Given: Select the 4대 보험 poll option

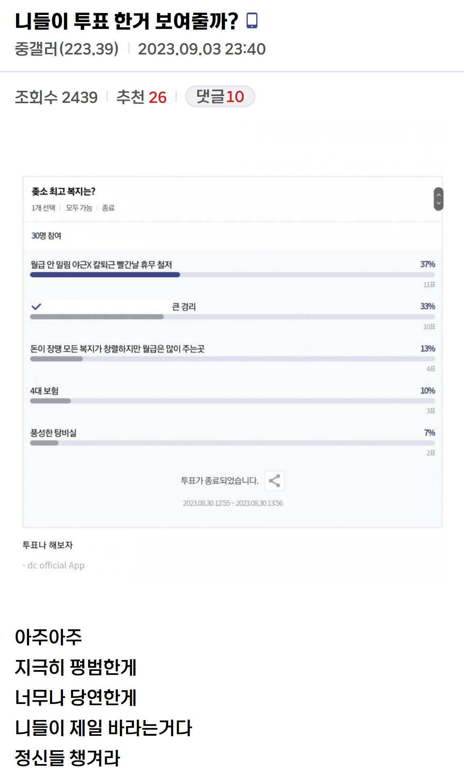Looking at the screenshot, I should coord(44,391).
